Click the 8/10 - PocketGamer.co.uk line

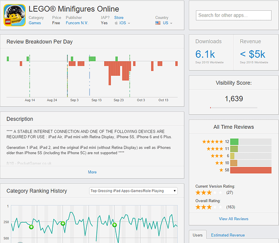(x=29, y=163)
